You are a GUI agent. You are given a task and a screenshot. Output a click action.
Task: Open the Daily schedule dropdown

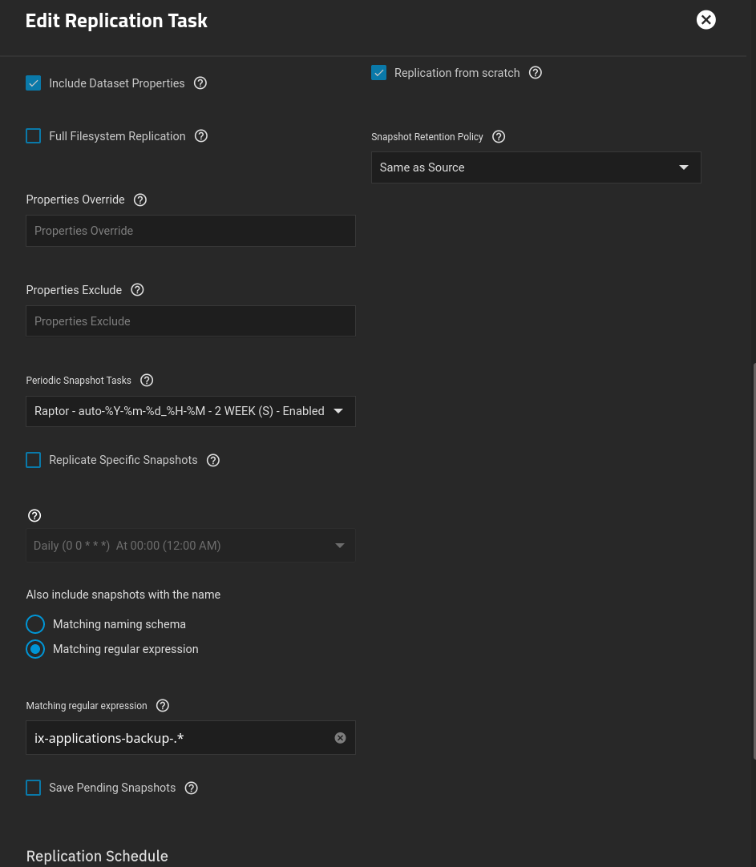191,546
